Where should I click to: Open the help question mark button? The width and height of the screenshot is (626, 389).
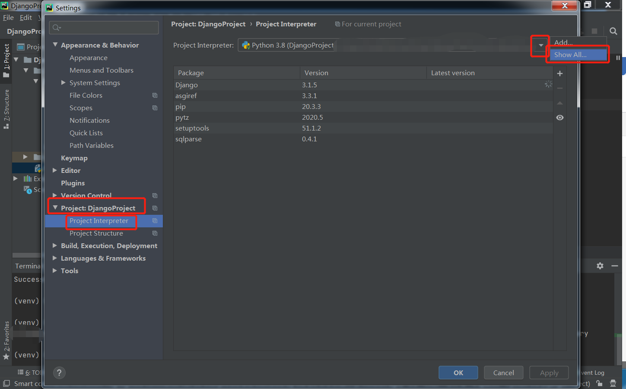(59, 373)
